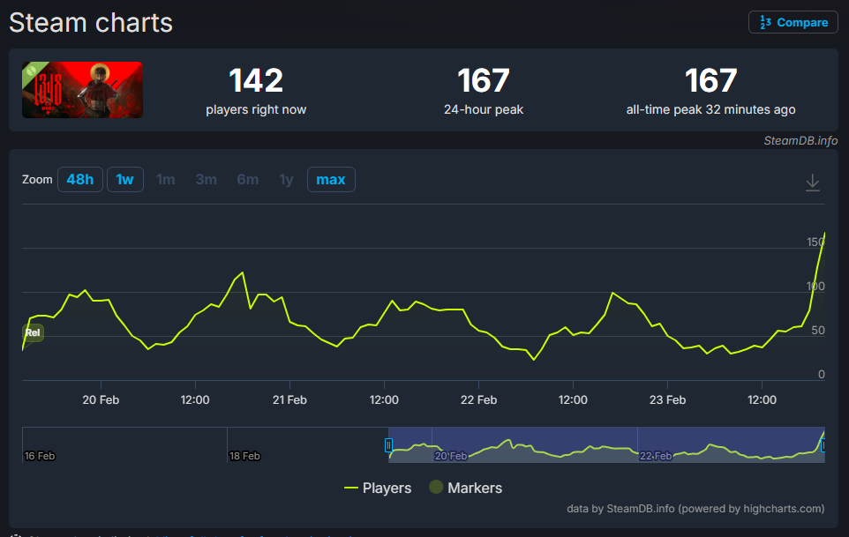
Task: Click the all-time peak 32 minutes ago text
Action: [x=710, y=109]
